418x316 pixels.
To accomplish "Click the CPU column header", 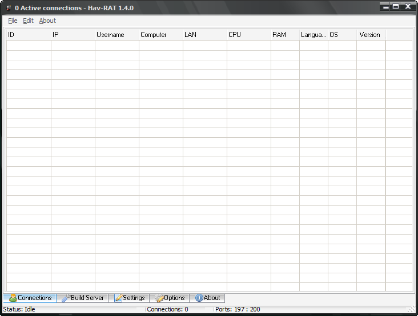I will pos(248,35).
